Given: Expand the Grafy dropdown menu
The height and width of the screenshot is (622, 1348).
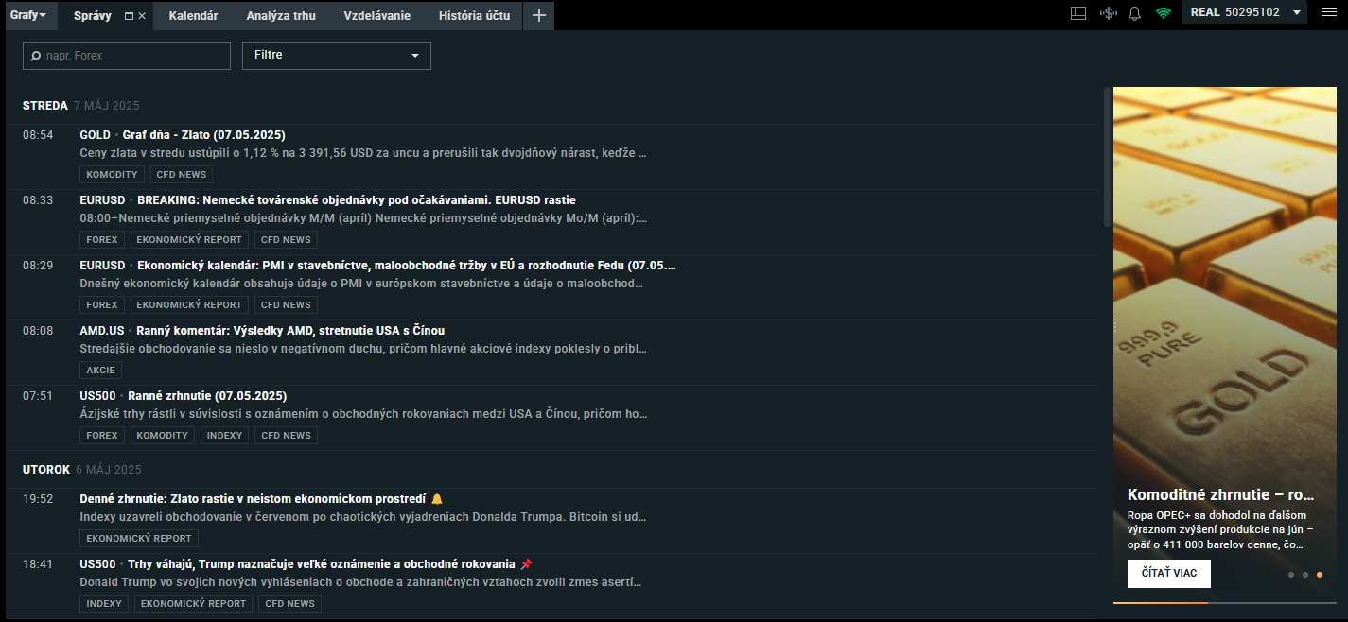Looking at the screenshot, I should (x=28, y=15).
